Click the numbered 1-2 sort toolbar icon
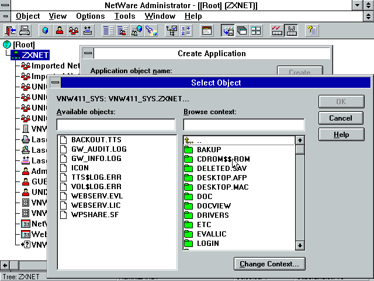Viewport: 374px width, 281px height. 186,30
